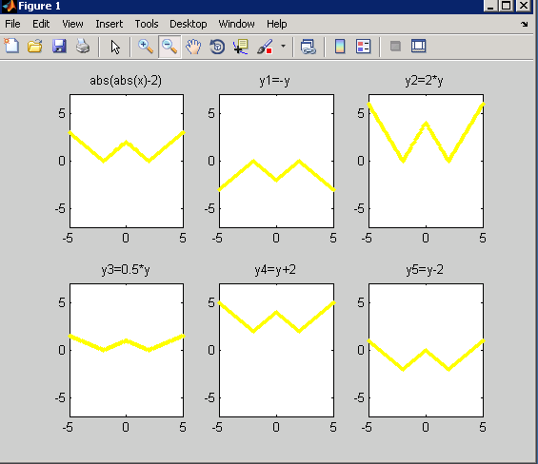This screenshot has height=464, width=538.
Task: Open the Window menu
Action: coord(236,24)
